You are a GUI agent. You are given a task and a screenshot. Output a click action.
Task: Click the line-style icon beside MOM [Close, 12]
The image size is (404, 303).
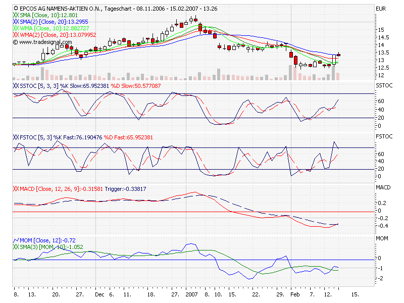point(16,240)
